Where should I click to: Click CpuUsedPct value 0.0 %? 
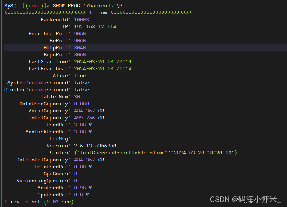[82, 195]
